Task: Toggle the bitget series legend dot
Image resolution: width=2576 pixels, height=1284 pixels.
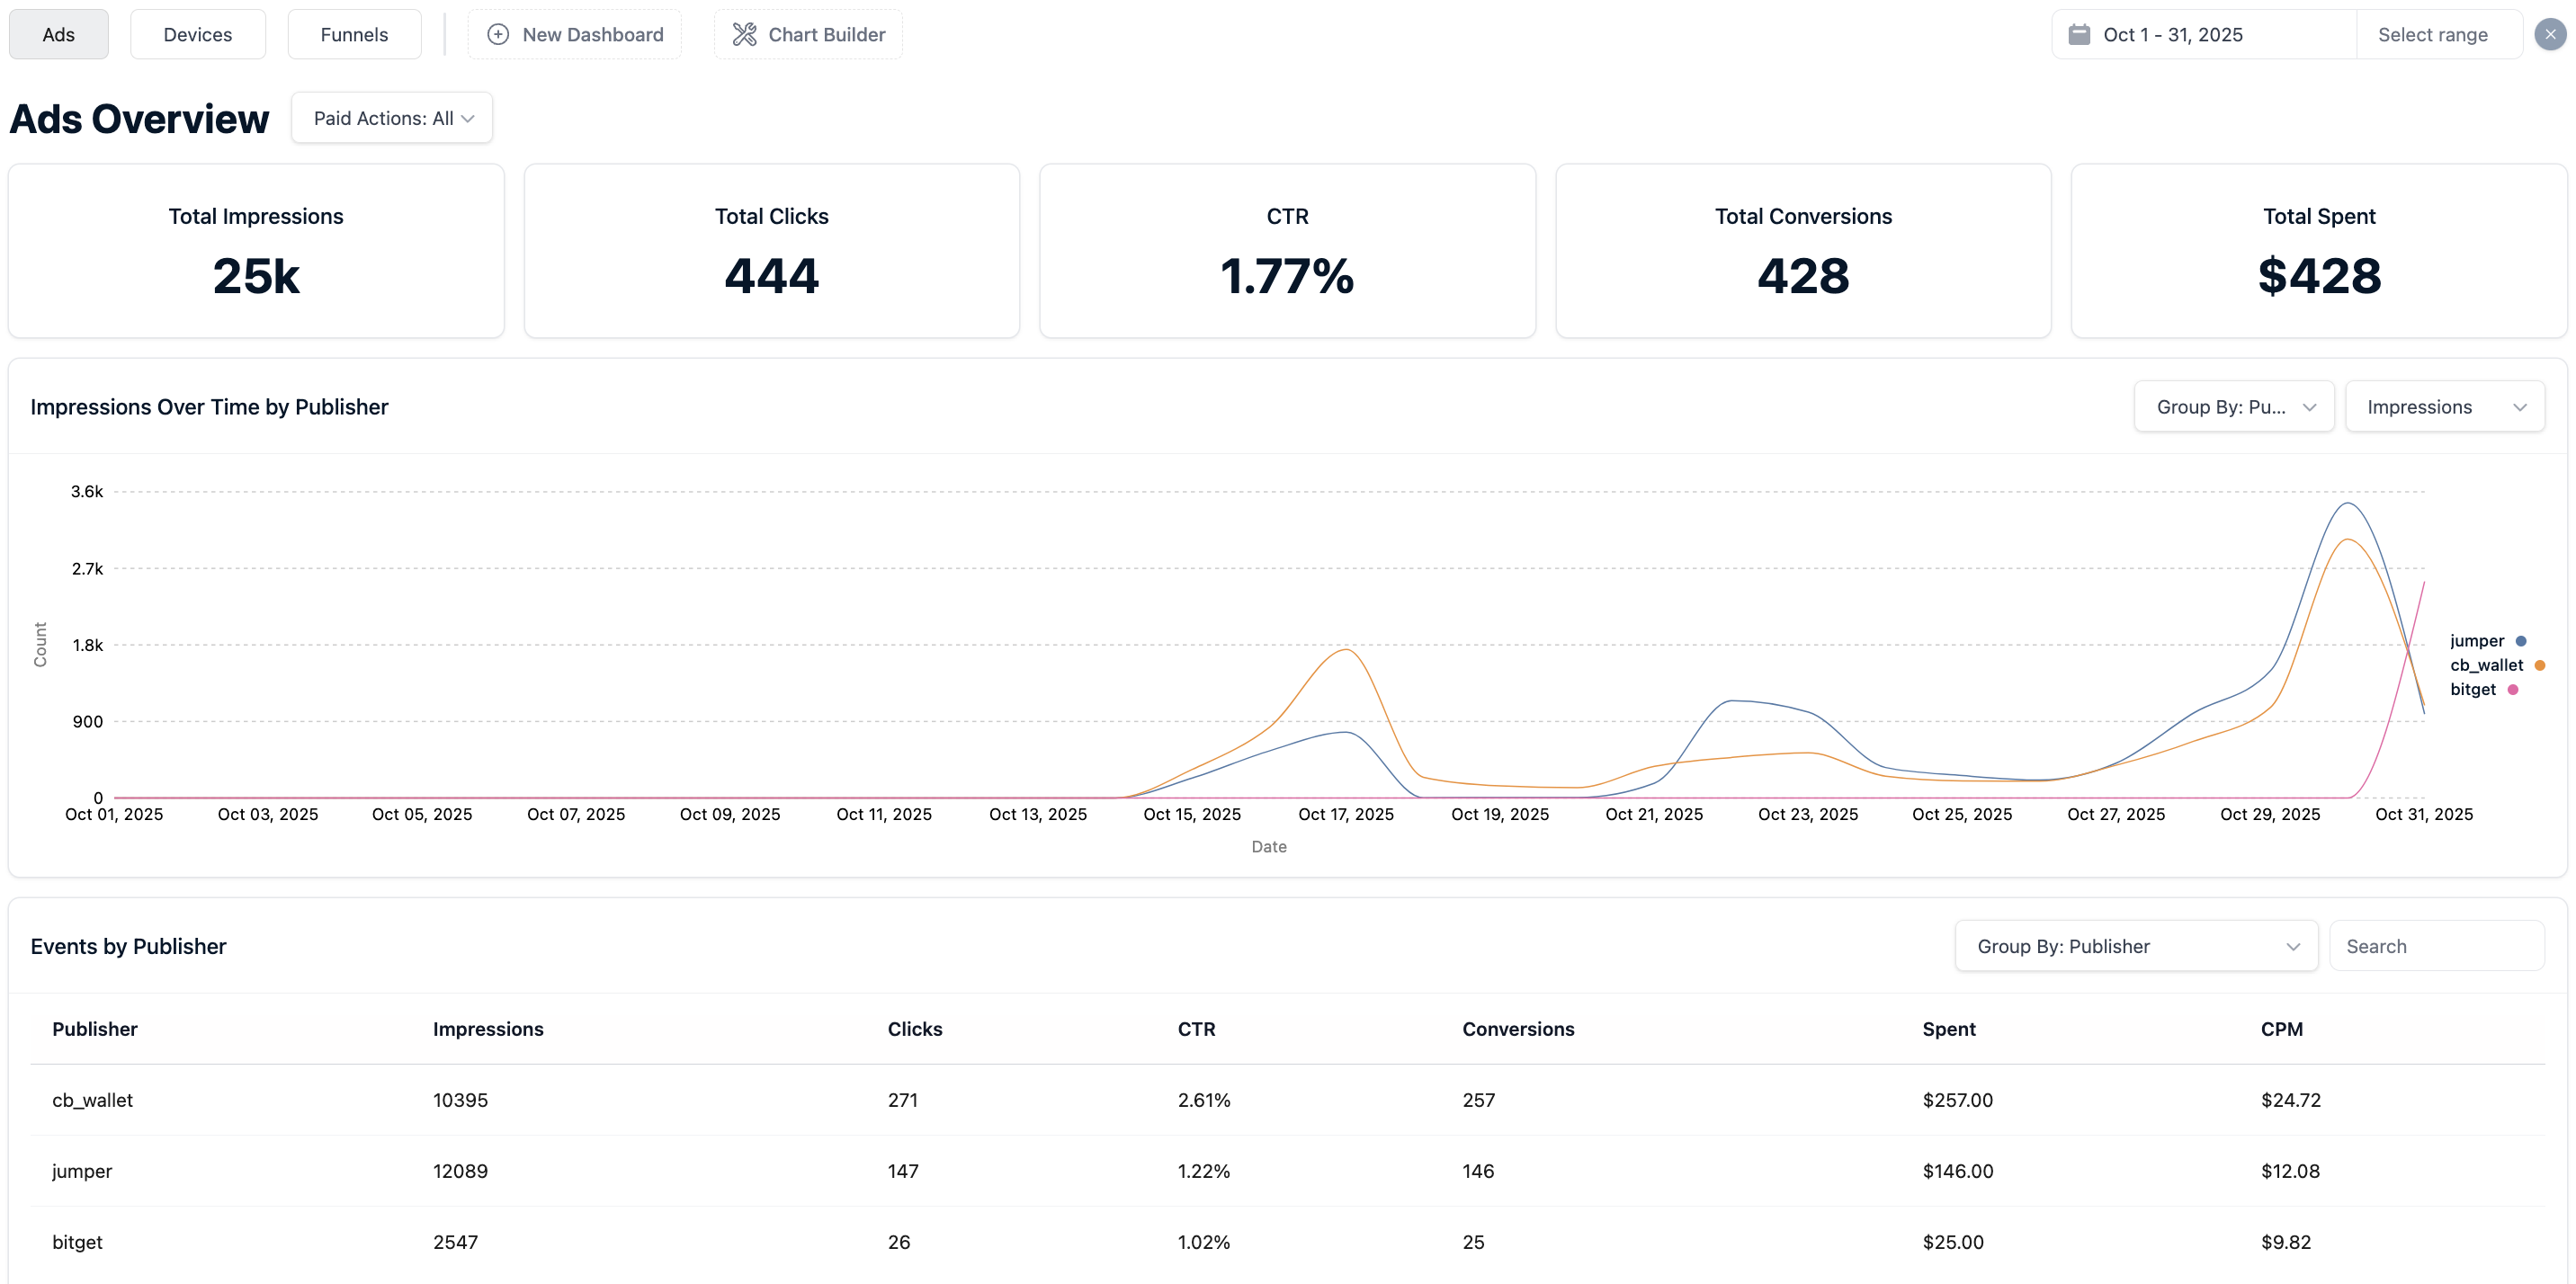Action: 2512,689
